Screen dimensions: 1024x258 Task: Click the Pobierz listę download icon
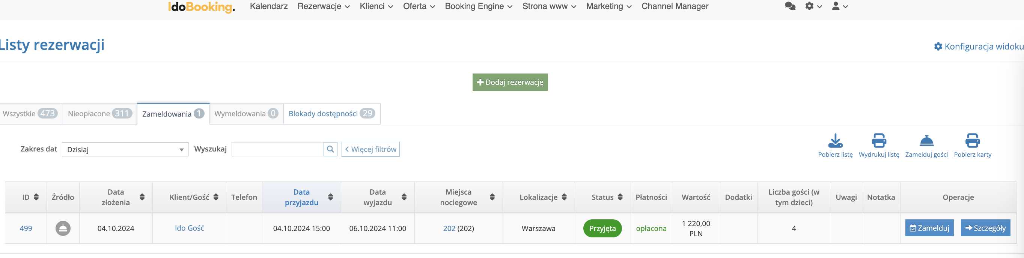[835, 141]
